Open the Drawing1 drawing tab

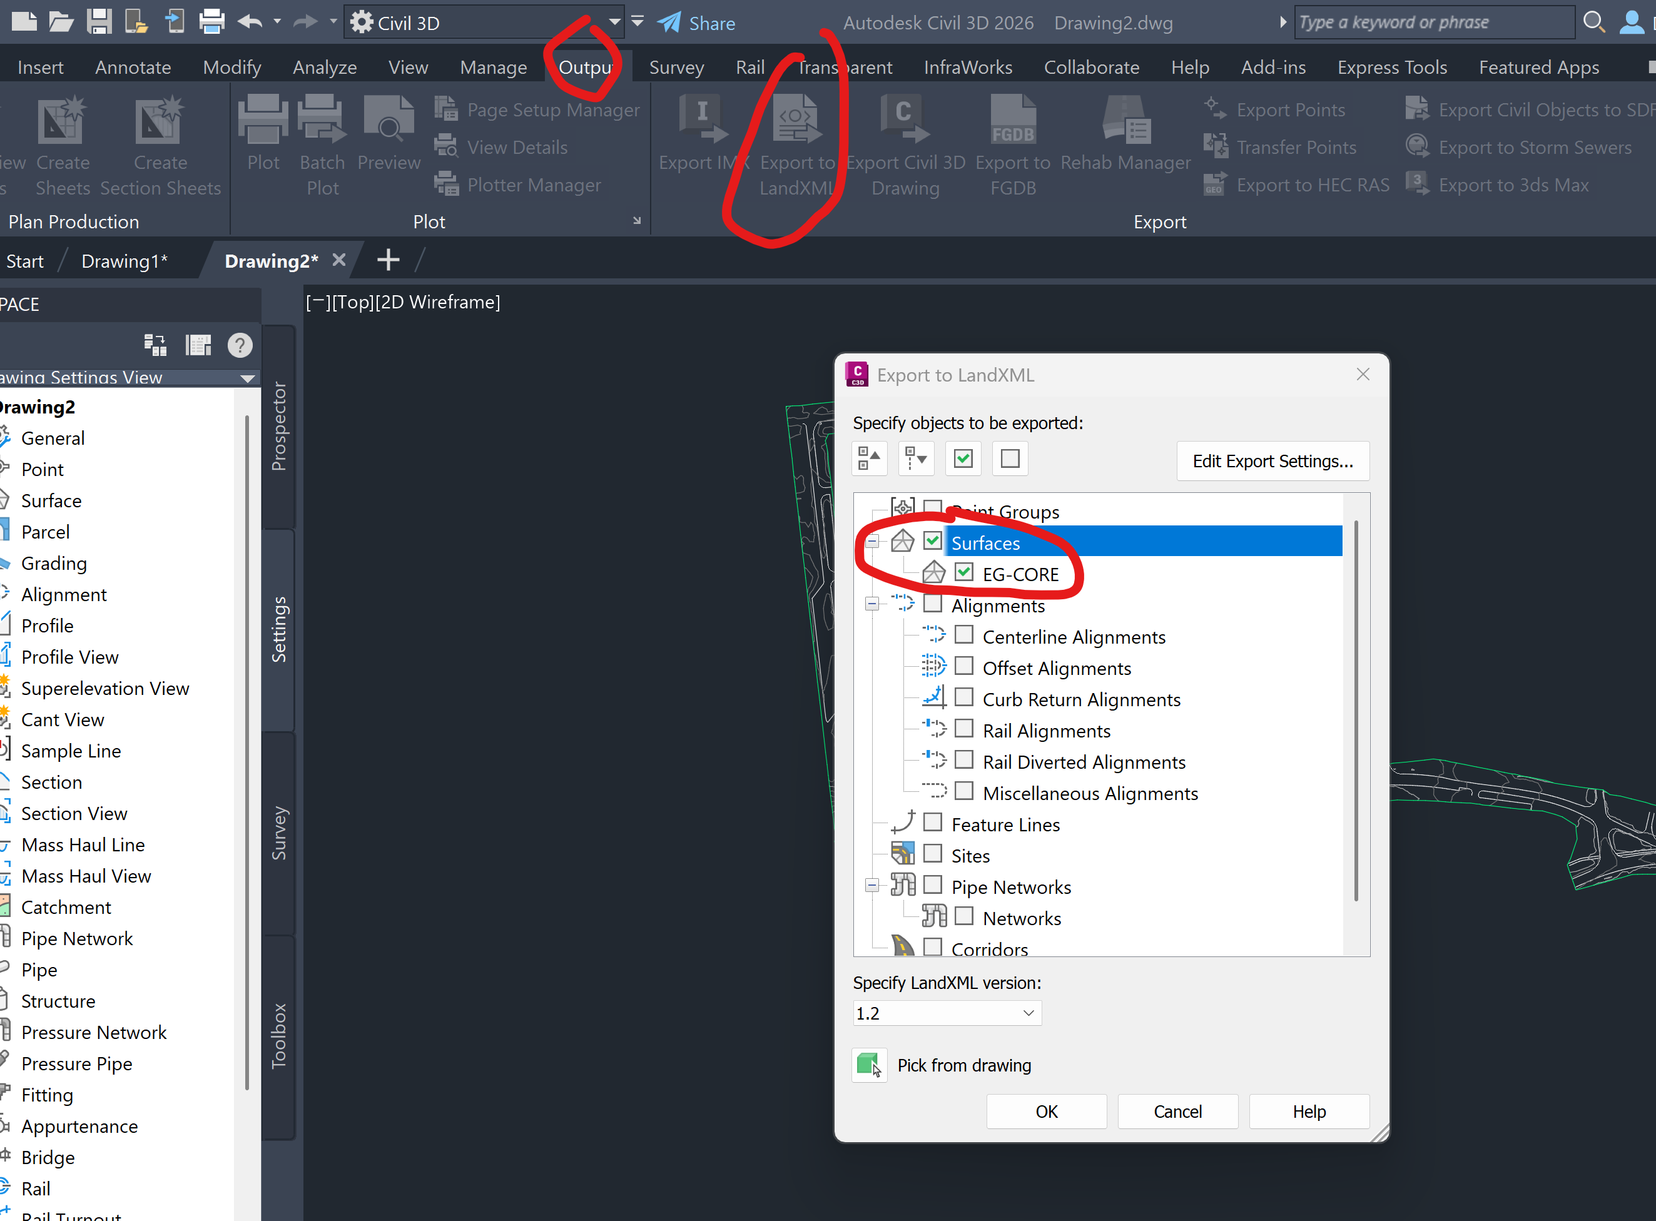(x=124, y=260)
